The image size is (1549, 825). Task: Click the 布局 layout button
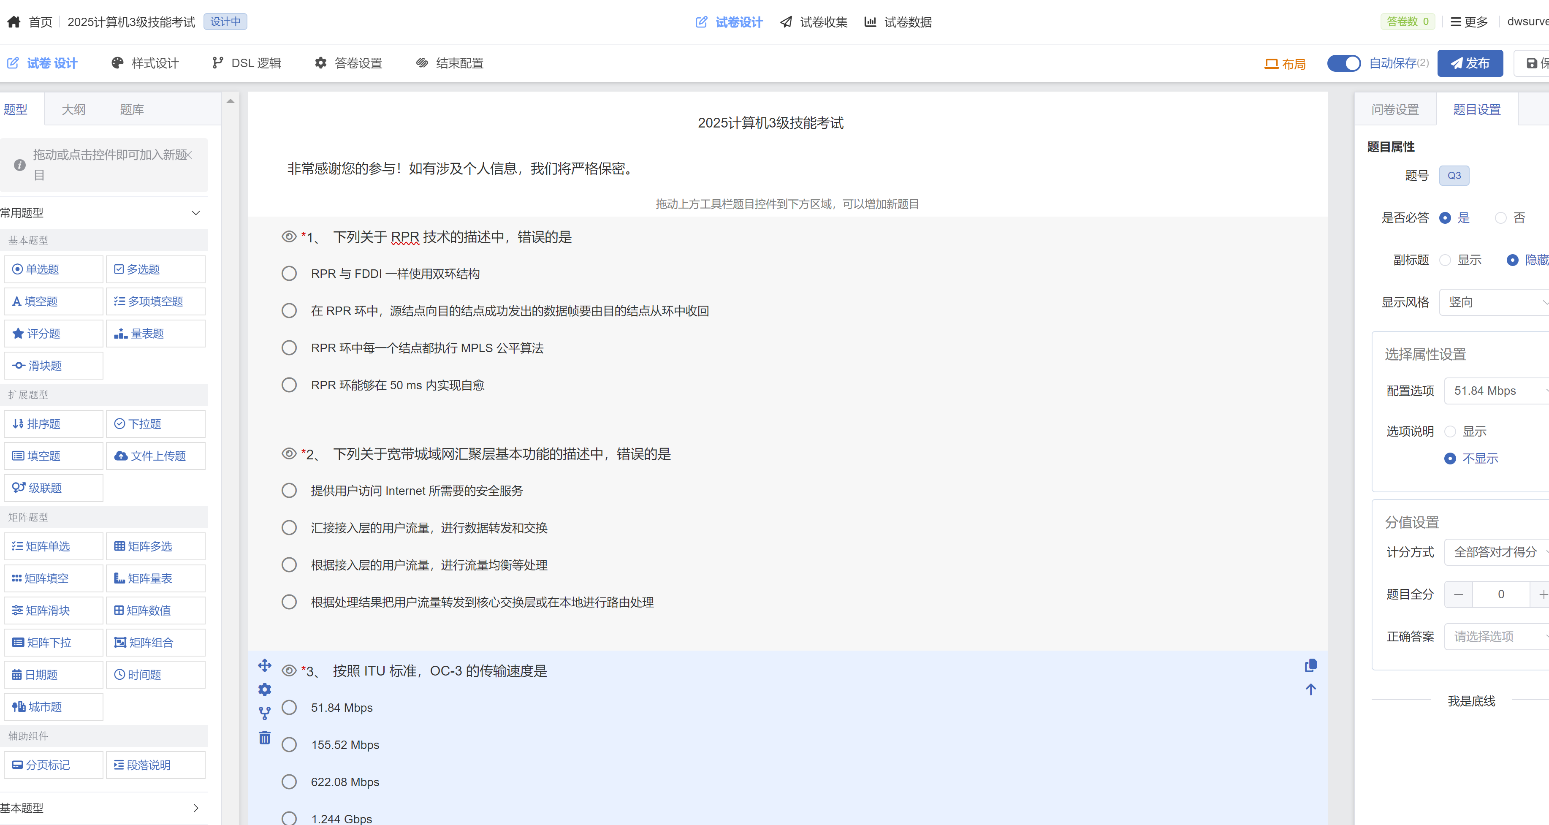[1285, 63]
